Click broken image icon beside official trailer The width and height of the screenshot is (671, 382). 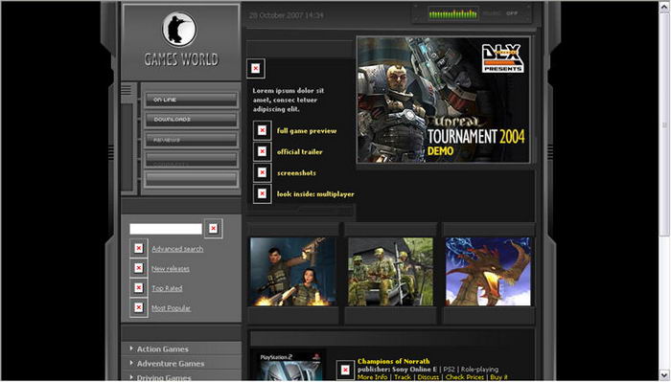(262, 151)
